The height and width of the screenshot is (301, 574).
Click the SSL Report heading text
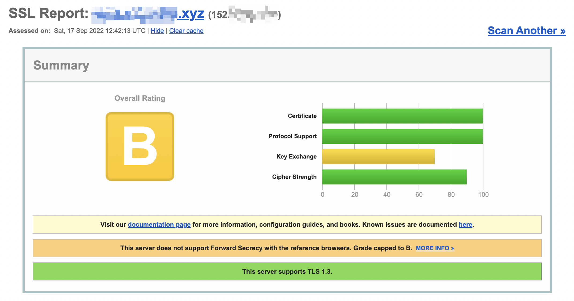(x=48, y=13)
